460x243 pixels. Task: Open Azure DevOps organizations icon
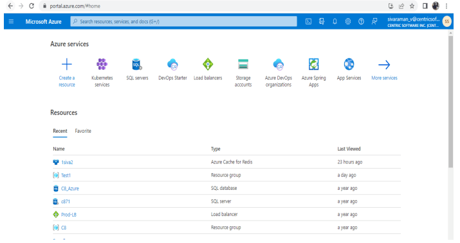tap(279, 64)
